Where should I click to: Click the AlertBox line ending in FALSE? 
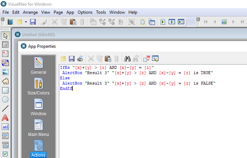(x=139, y=83)
